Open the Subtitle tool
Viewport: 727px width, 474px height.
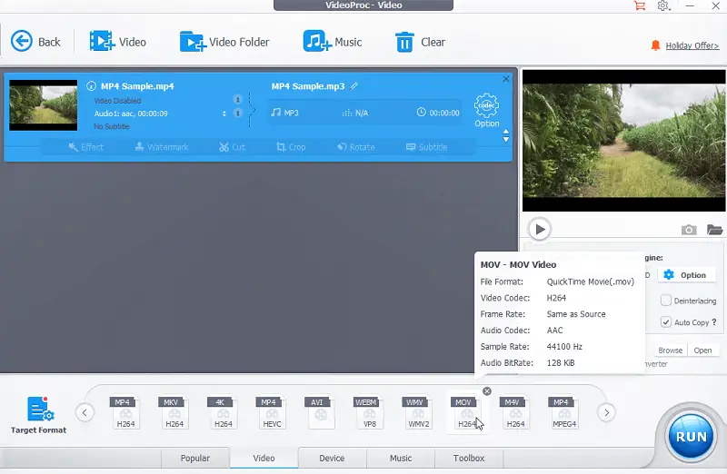tap(427, 147)
